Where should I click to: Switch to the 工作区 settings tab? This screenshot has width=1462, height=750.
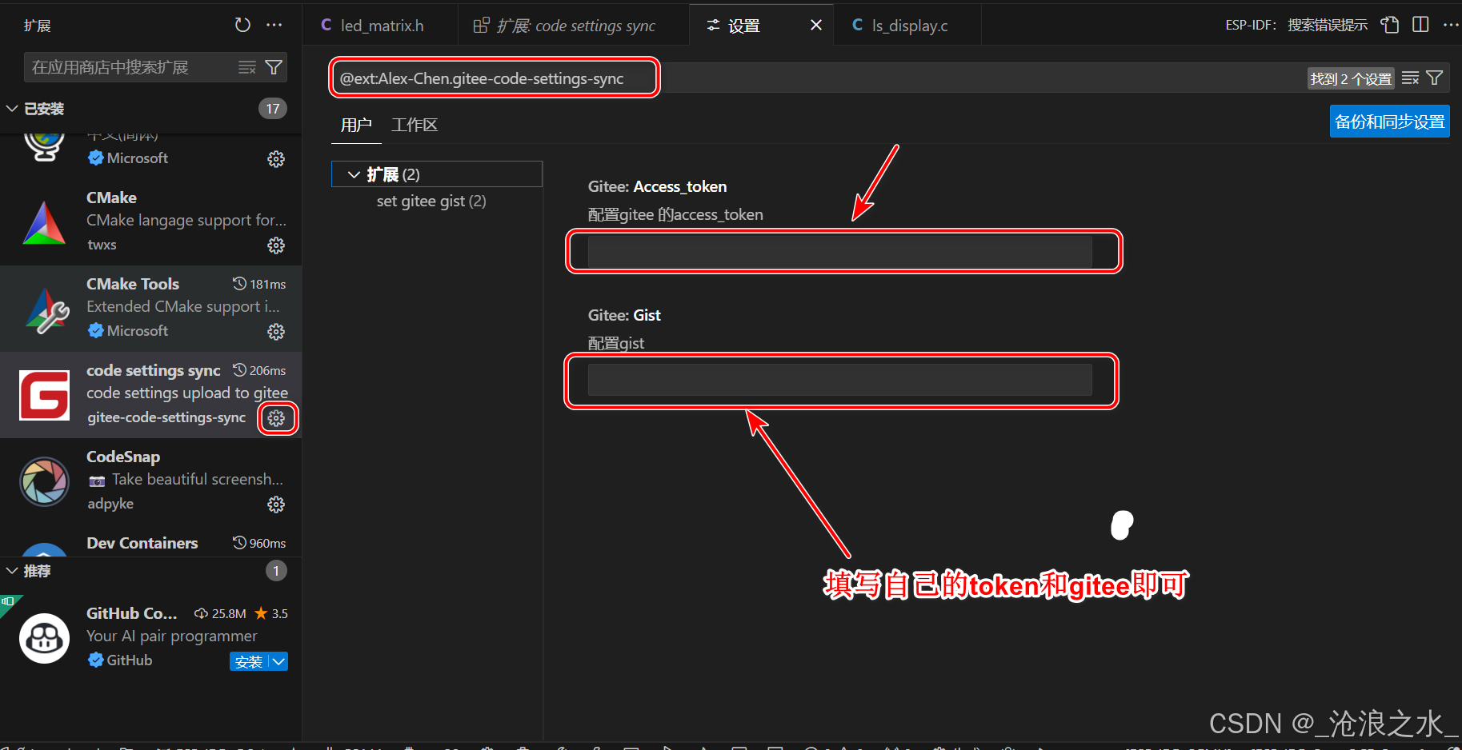pyautogui.click(x=415, y=125)
